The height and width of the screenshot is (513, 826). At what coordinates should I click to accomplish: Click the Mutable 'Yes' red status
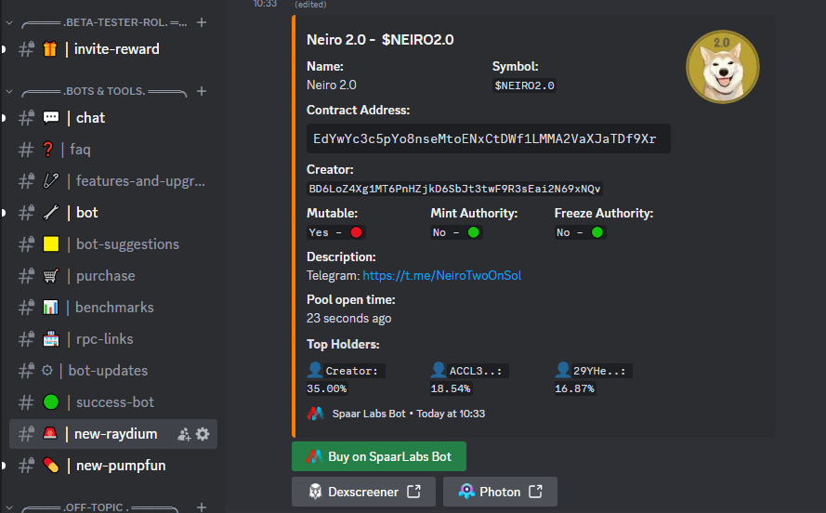point(335,232)
